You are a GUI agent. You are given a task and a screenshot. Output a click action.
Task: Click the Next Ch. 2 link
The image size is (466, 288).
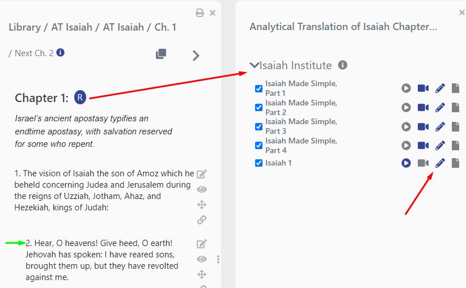[34, 53]
